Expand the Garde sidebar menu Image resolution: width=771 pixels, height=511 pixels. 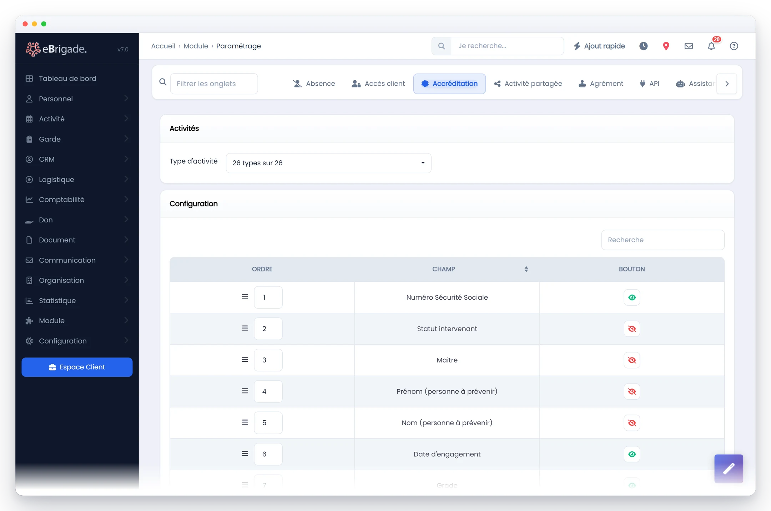coord(77,139)
